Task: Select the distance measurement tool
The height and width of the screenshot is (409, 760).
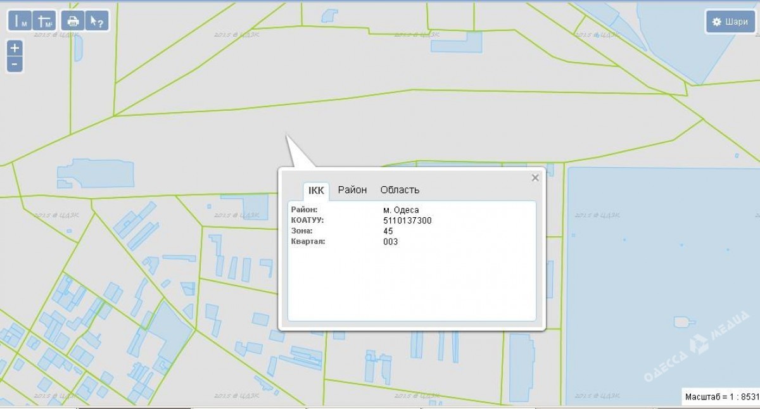Action: (x=20, y=21)
